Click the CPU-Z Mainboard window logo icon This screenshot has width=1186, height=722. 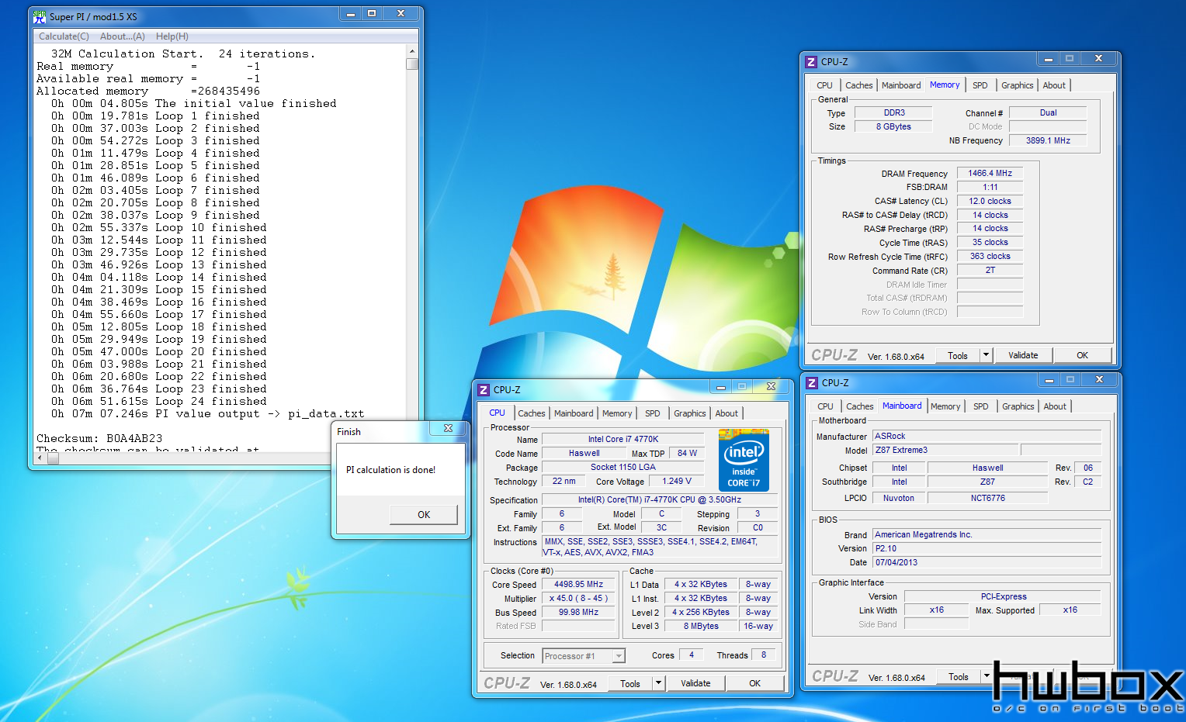(812, 382)
